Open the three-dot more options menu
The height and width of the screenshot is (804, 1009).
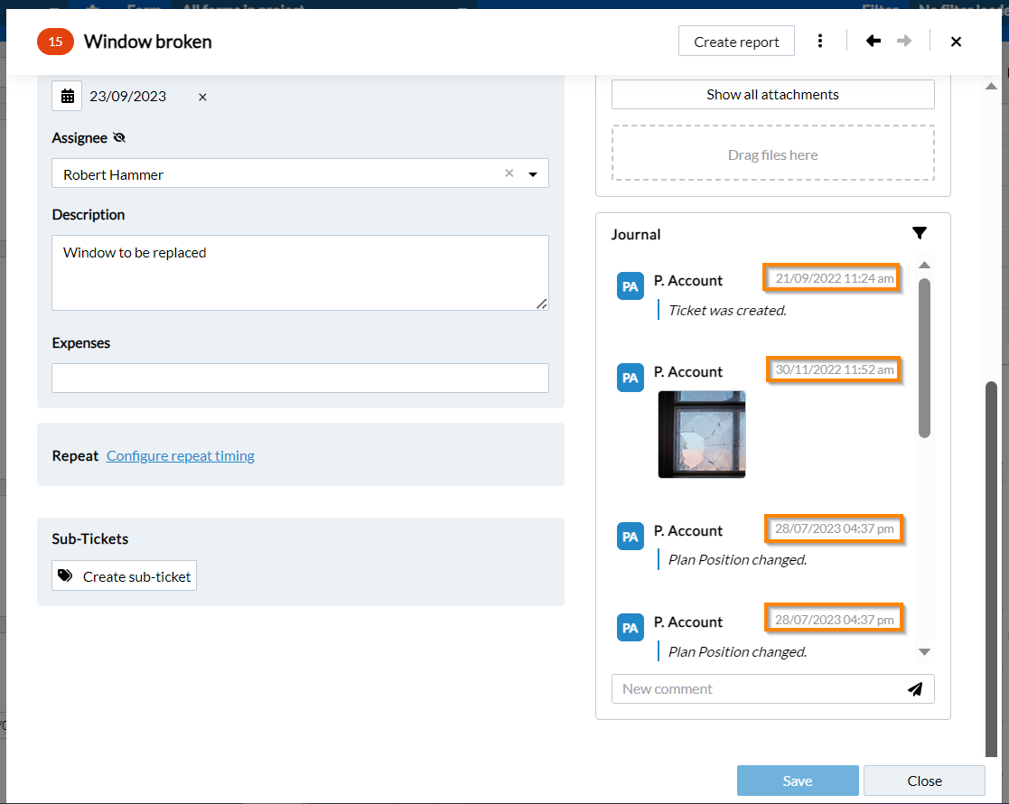tap(820, 41)
